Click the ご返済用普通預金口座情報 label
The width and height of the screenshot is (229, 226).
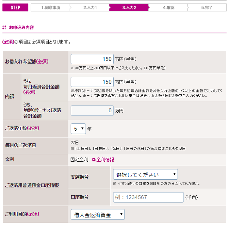[32, 185]
